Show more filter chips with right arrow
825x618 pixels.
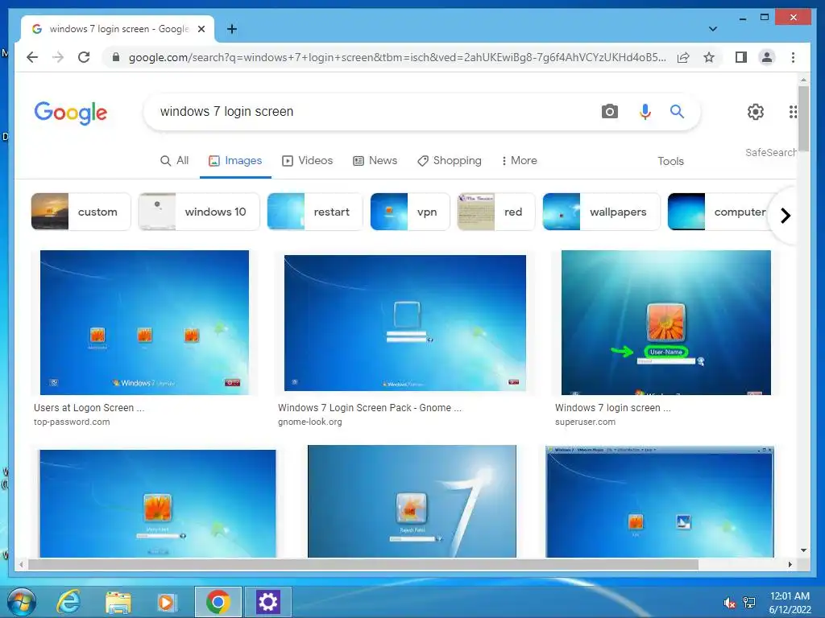coord(786,216)
